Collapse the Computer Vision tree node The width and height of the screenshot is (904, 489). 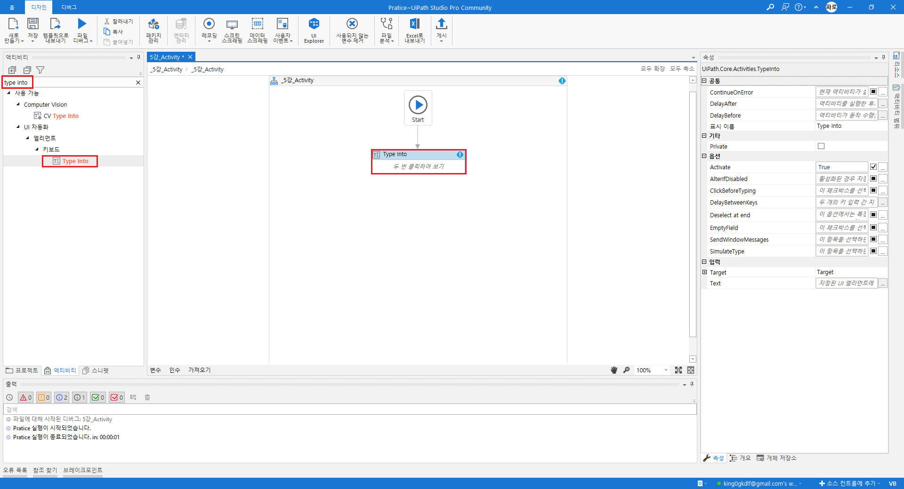tap(18, 104)
